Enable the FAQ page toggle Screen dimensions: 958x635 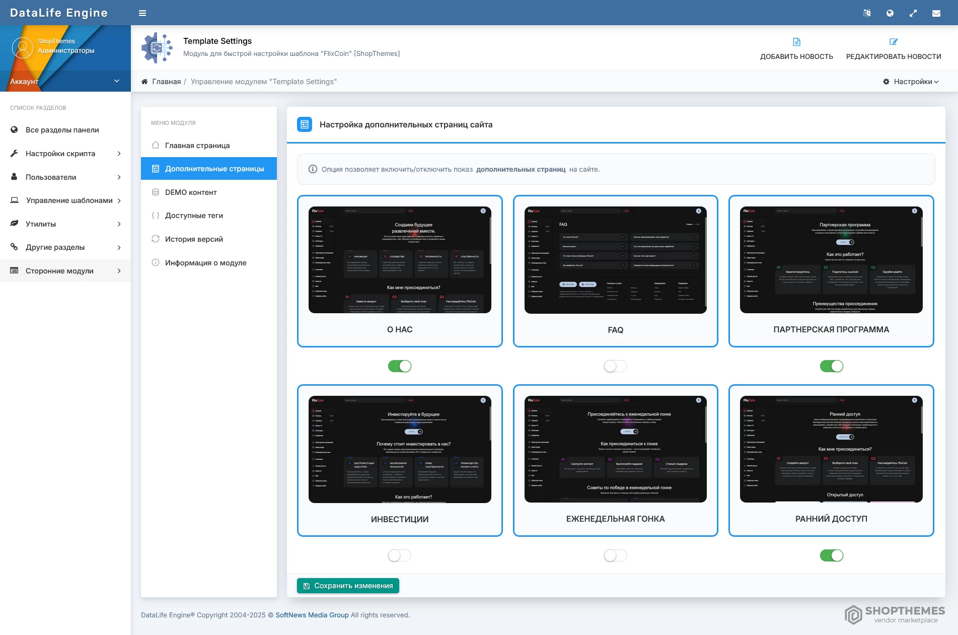tap(615, 366)
